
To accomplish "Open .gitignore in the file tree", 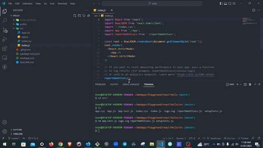I will point(25,50).
